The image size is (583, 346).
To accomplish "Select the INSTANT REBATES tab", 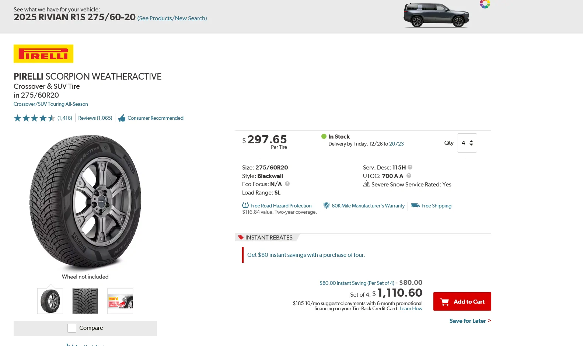I will [267, 237].
